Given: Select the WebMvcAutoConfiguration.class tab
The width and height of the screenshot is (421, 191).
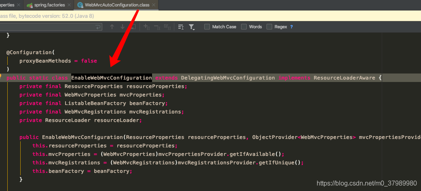Looking at the screenshot, I should tap(117, 5).
